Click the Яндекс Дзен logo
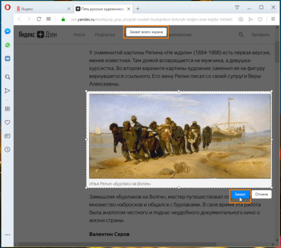Viewport: 281px width, 248px height. click(37, 34)
